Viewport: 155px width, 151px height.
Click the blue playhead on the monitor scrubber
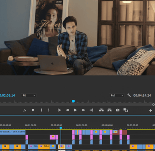coord(74,101)
